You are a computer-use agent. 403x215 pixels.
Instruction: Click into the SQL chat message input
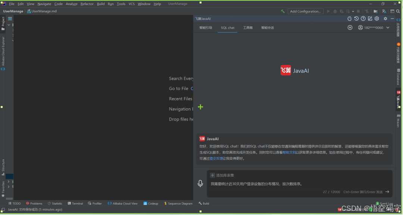pyautogui.click(x=299, y=184)
